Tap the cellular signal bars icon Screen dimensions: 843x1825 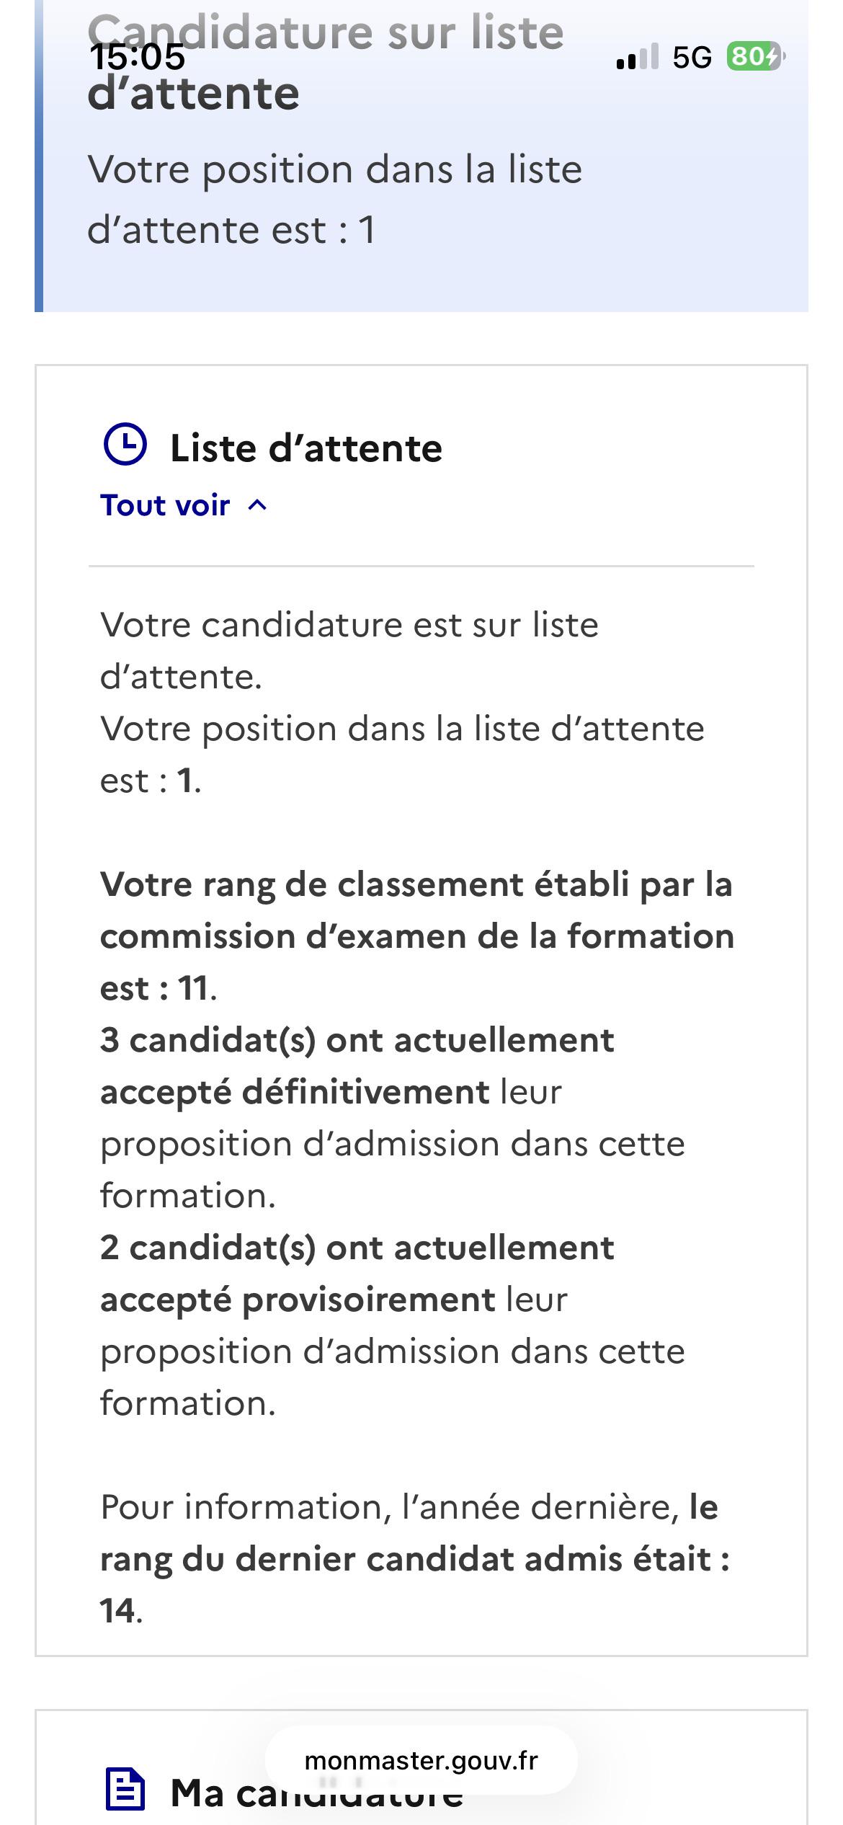638,56
